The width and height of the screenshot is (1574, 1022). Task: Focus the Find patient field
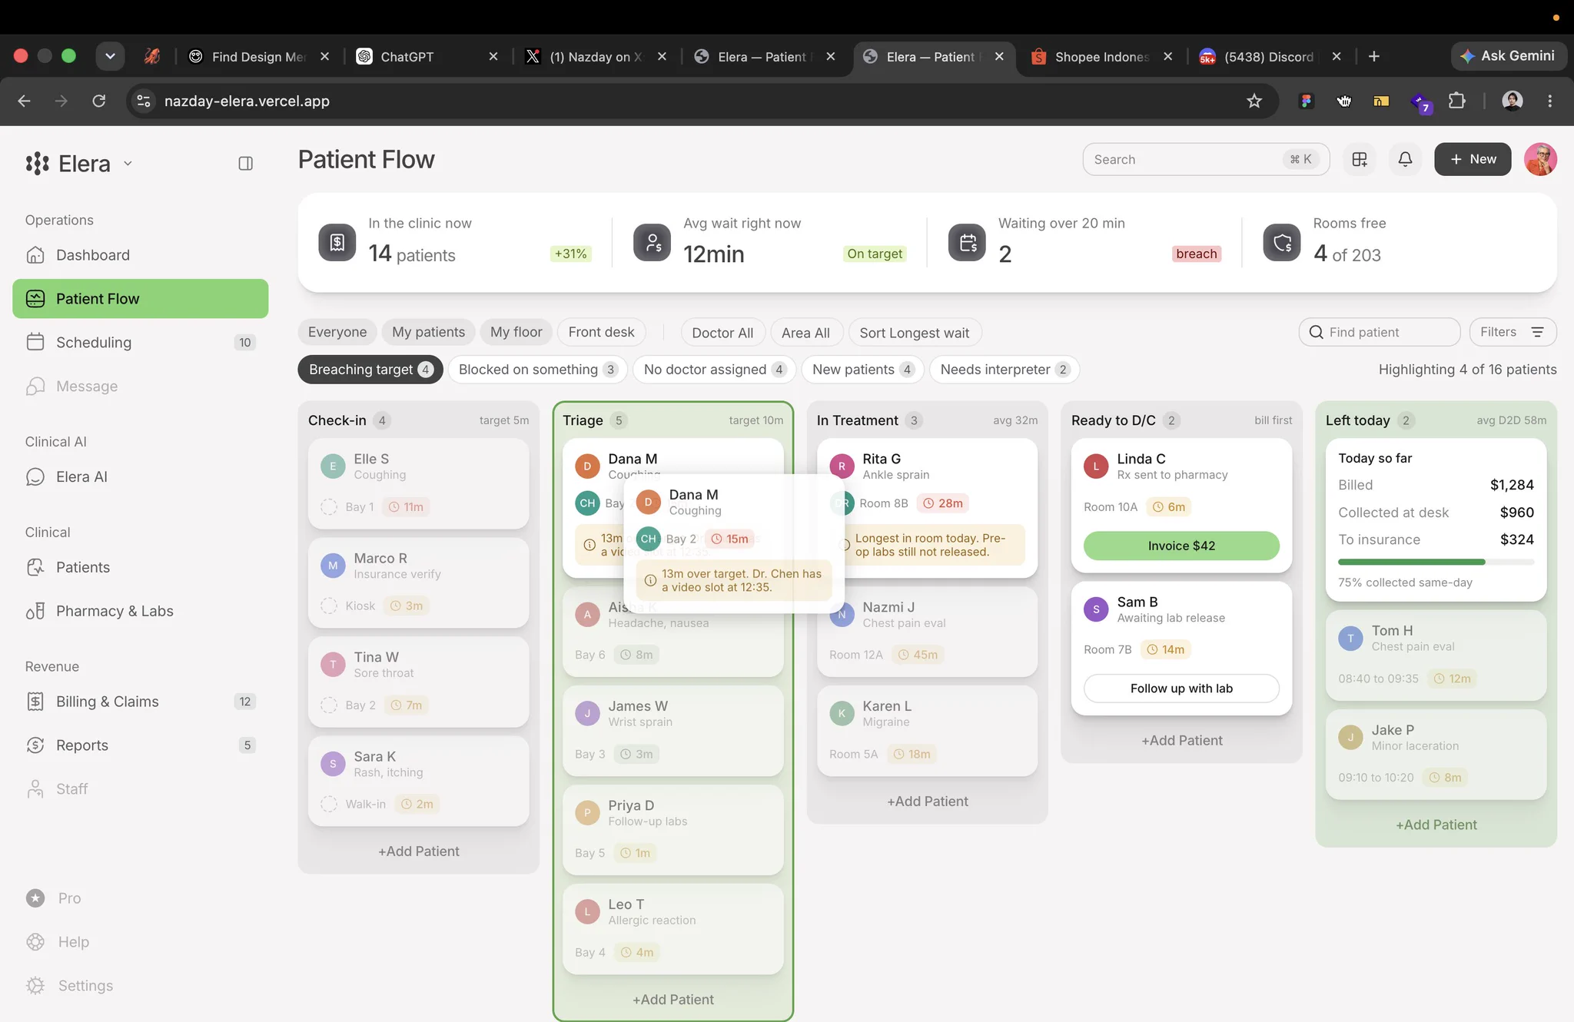point(1380,332)
